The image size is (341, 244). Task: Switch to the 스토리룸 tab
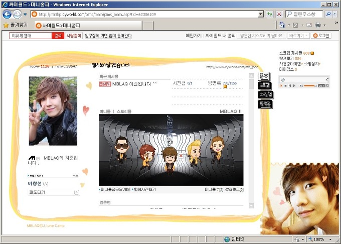click(x=124, y=111)
